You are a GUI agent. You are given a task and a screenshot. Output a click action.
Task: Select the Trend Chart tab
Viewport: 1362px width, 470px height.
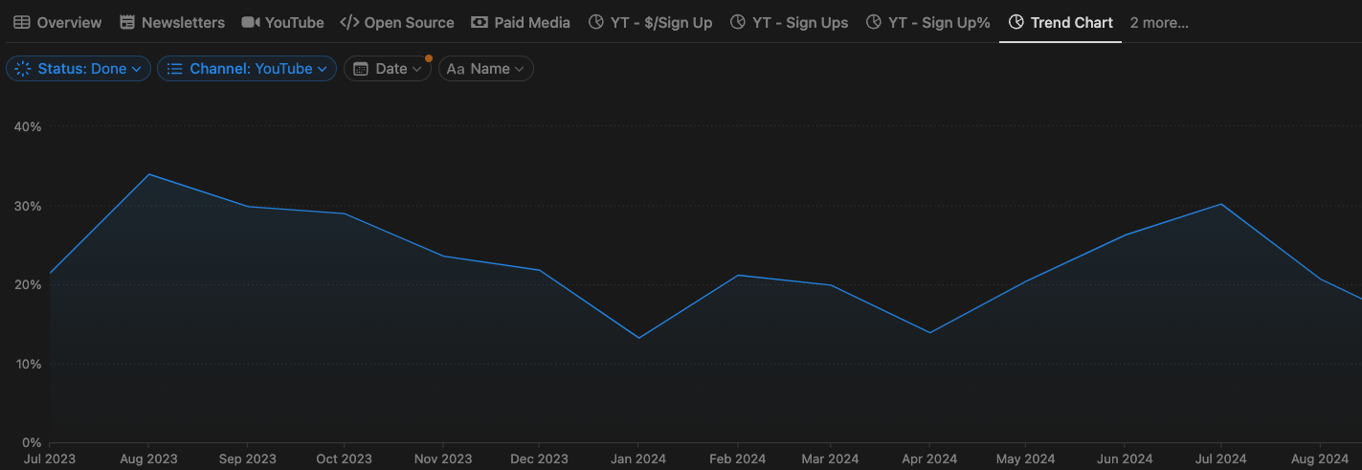tap(1061, 22)
